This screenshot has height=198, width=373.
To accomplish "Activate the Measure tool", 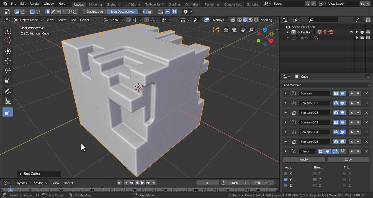I will pos(7,101).
